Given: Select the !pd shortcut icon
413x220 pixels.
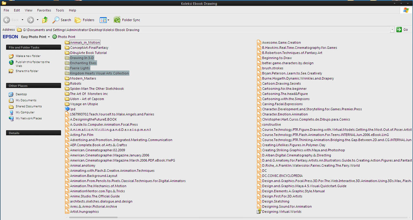Looking at the screenshot, I should (67, 109).
